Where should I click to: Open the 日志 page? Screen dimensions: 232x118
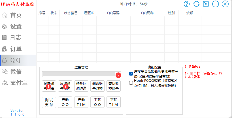tap(16, 38)
